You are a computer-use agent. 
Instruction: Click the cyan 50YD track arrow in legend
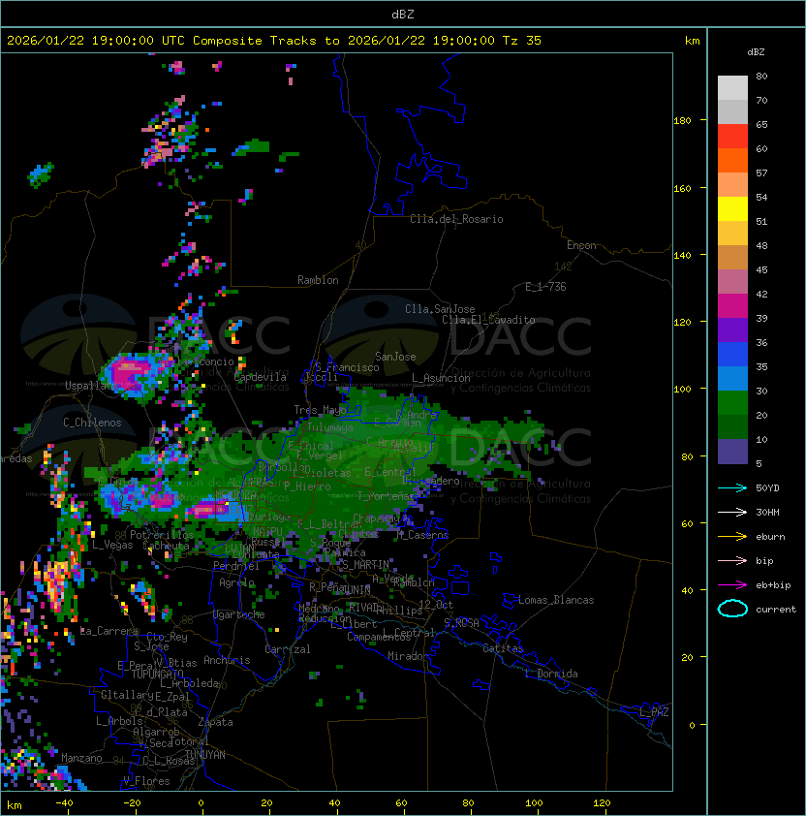(732, 488)
